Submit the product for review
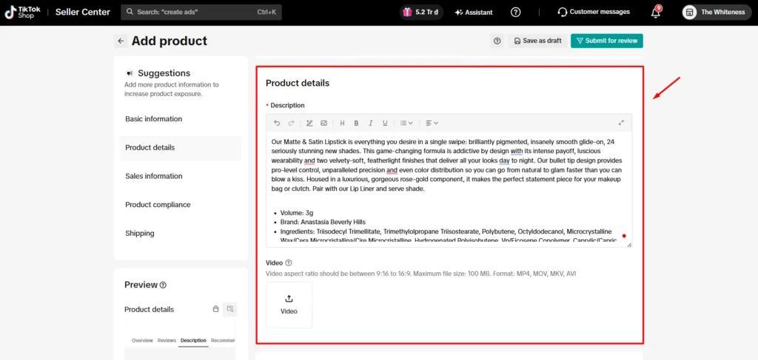Image resolution: width=758 pixels, height=360 pixels. coord(607,41)
